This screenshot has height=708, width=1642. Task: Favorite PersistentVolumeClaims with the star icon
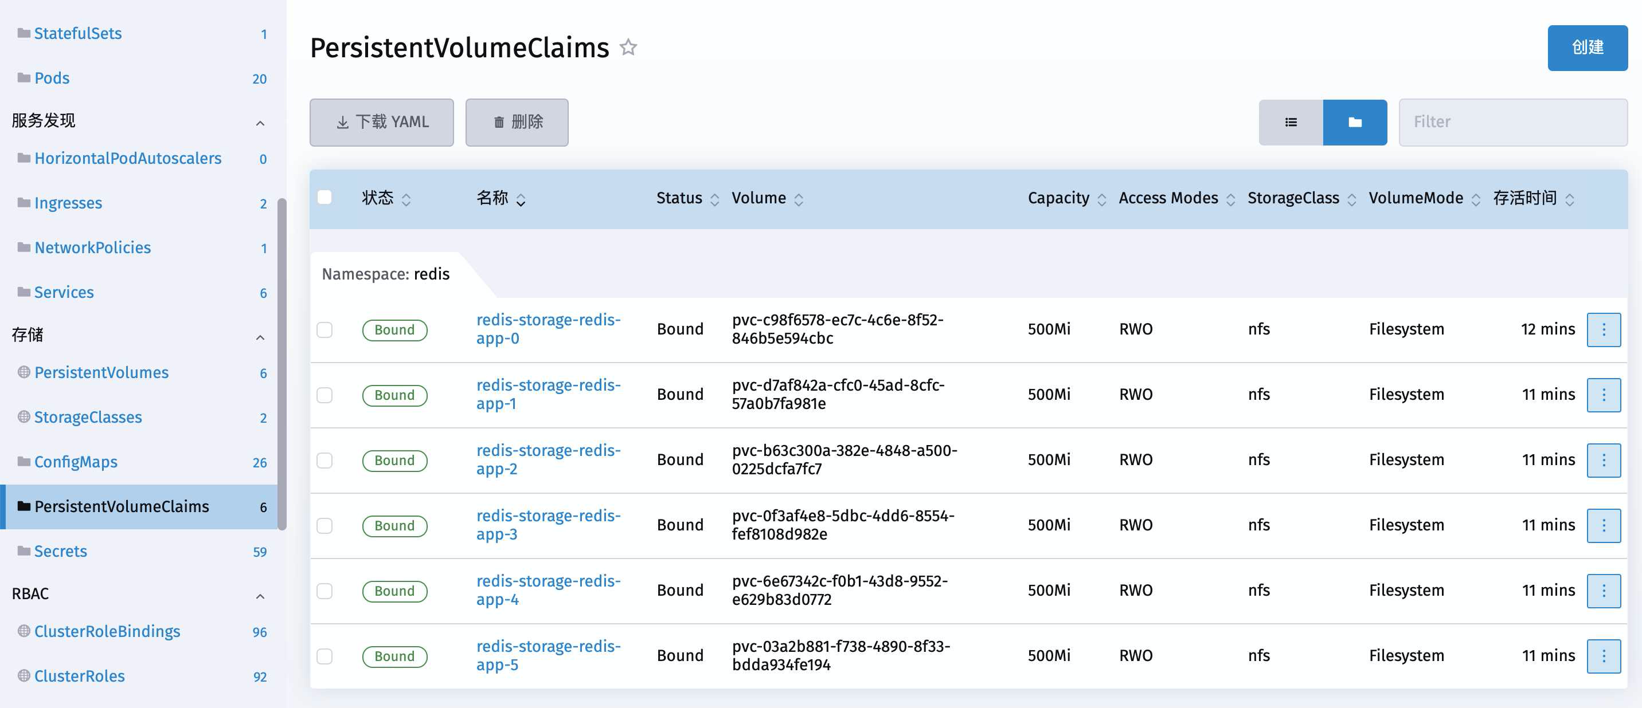click(628, 47)
